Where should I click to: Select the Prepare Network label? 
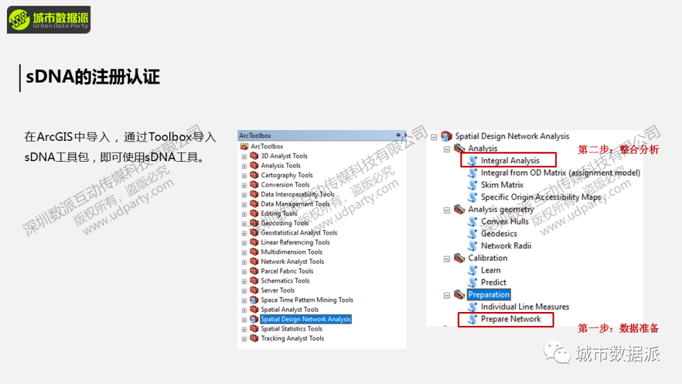(511, 319)
